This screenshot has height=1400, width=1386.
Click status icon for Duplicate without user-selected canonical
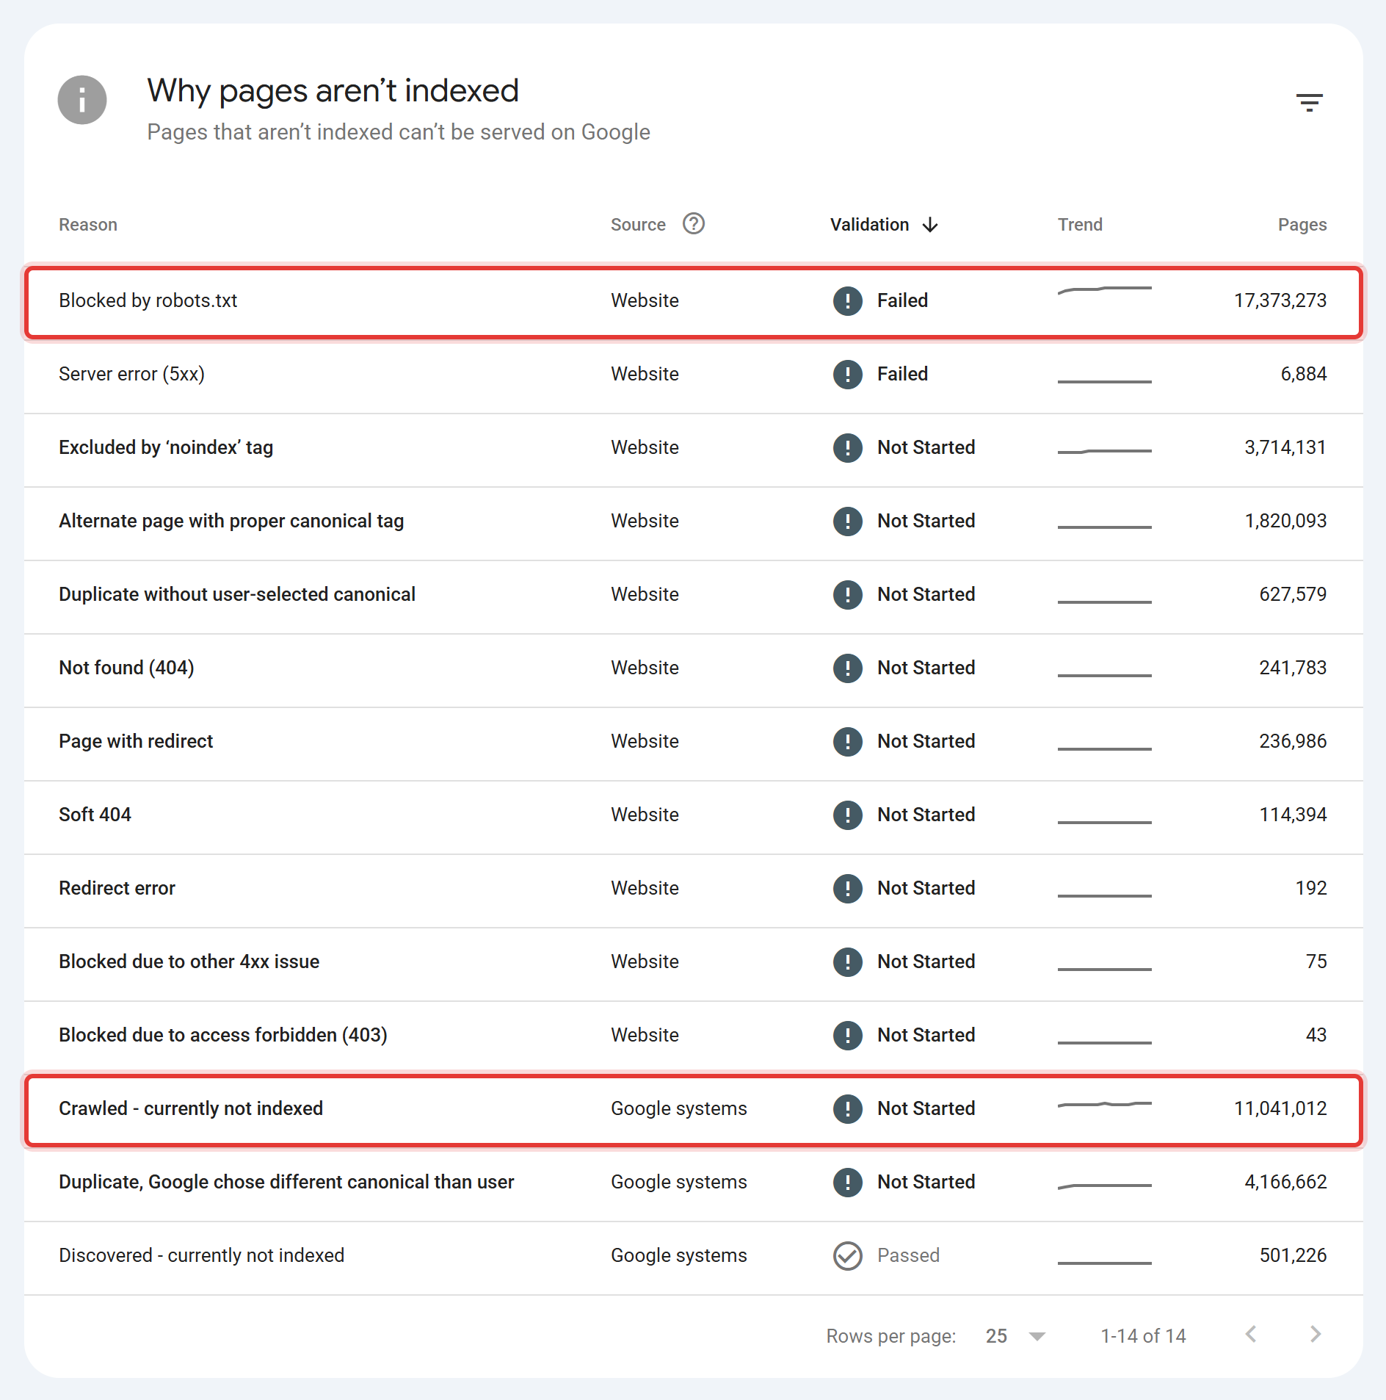pyautogui.click(x=847, y=594)
